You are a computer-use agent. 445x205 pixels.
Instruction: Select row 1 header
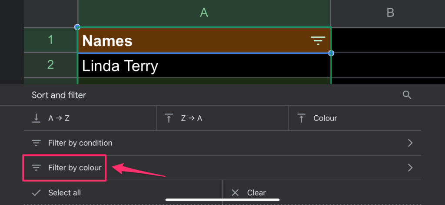click(x=50, y=40)
